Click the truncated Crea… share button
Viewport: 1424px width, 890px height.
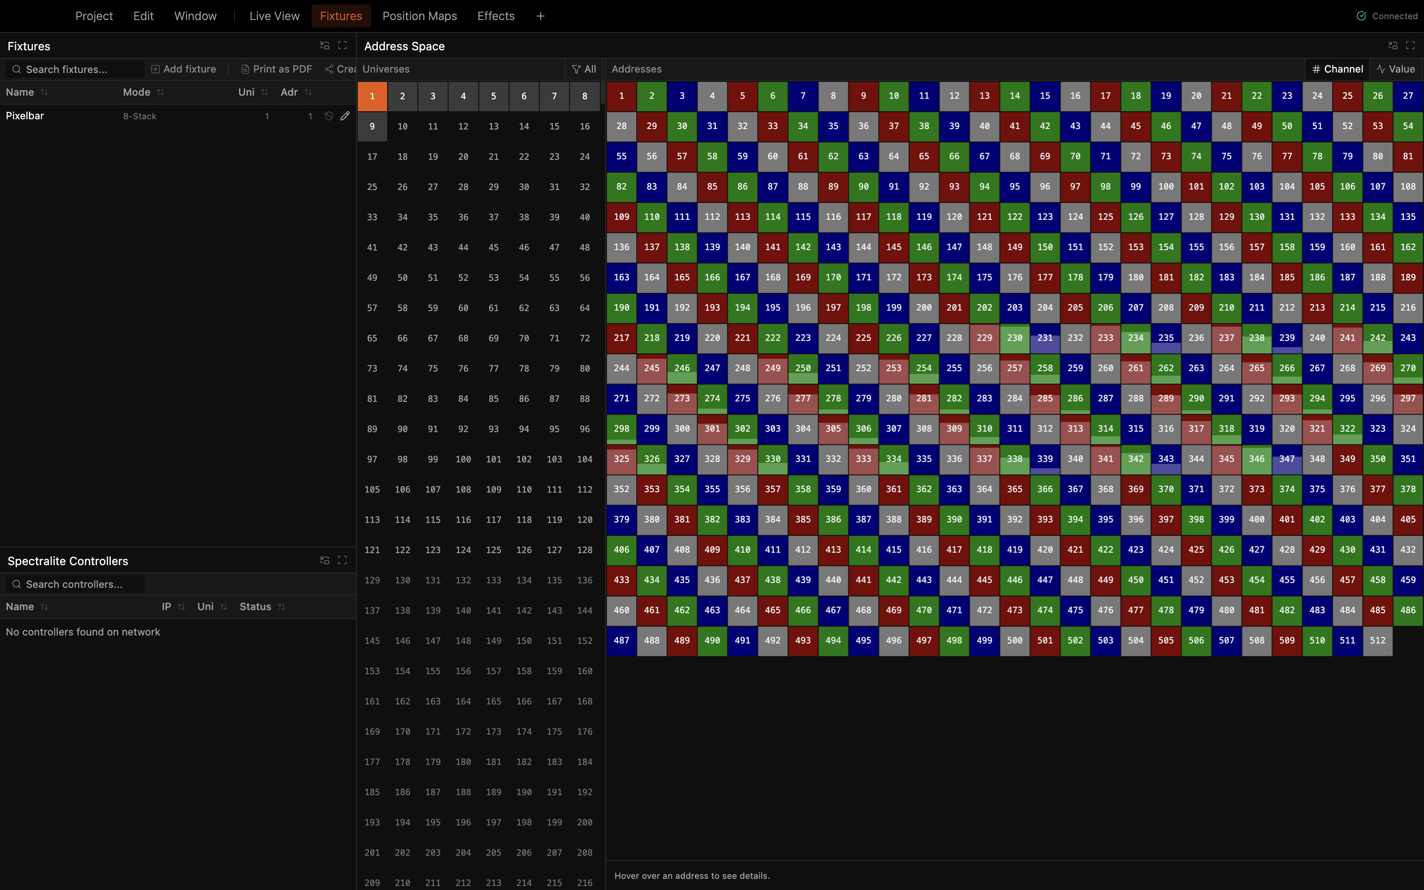tap(340, 69)
